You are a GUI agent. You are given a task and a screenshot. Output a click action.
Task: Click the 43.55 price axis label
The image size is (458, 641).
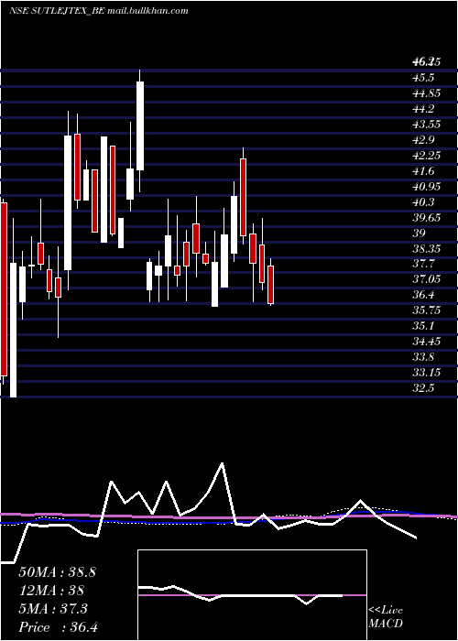click(x=427, y=125)
